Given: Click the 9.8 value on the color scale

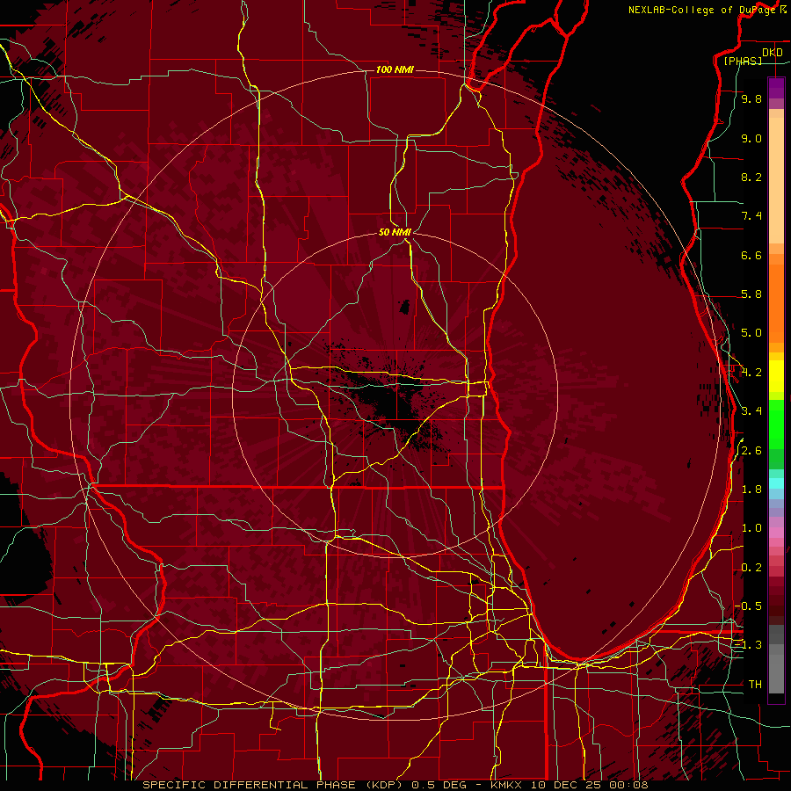Looking at the screenshot, I should (751, 99).
